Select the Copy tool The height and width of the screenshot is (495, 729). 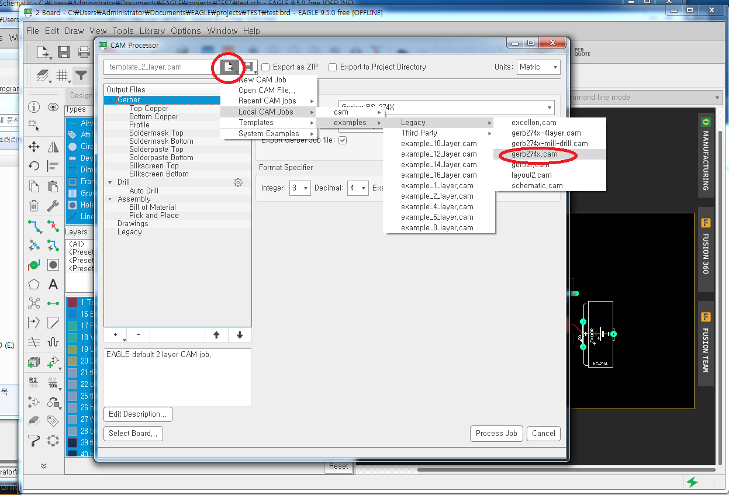pyautogui.click(x=34, y=186)
